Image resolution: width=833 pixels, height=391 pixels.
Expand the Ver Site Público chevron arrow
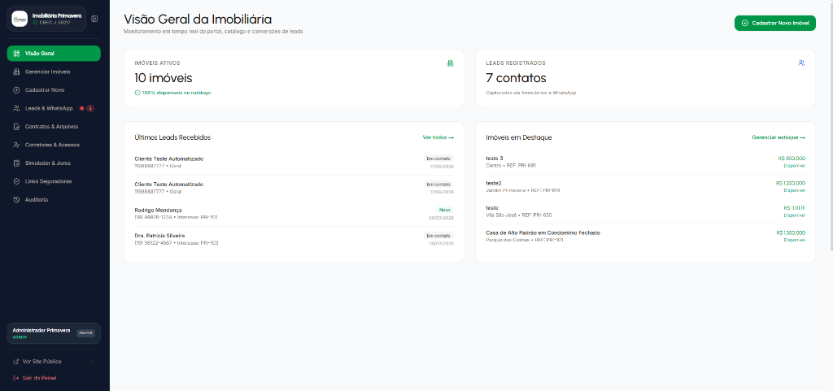pos(92,361)
